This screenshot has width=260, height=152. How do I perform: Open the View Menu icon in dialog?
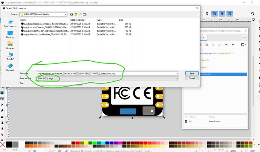tap(85, 14)
